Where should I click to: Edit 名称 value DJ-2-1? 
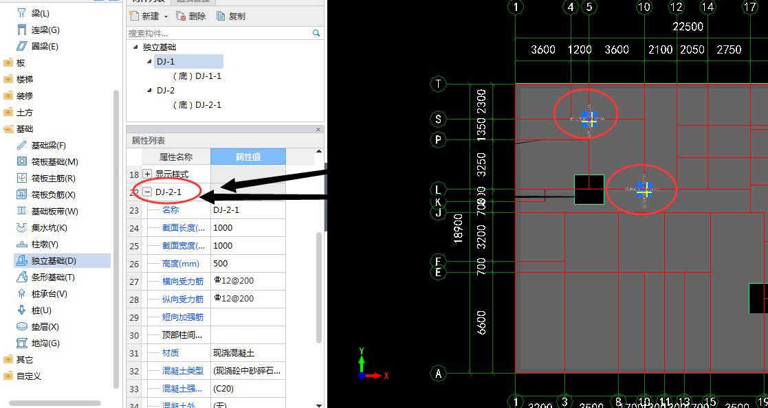pos(248,210)
